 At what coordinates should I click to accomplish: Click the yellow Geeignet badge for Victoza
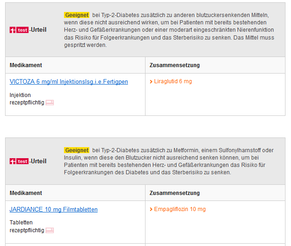[x=76, y=15]
